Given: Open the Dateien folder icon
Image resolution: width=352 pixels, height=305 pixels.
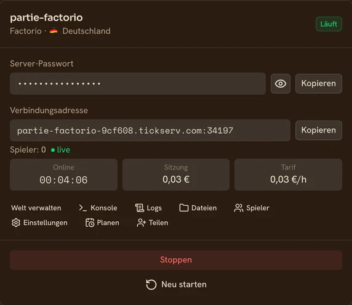Looking at the screenshot, I should click(184, 208).
